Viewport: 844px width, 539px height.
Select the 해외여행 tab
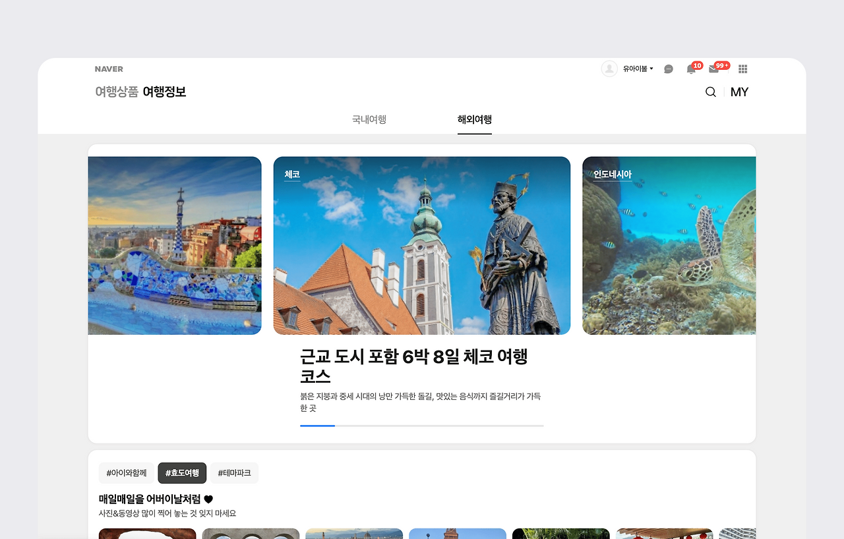tap(475, 120)
